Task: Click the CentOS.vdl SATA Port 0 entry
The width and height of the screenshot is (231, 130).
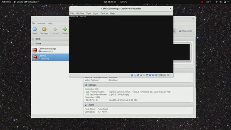Action: pyautogui.click(x=123, y=100)
